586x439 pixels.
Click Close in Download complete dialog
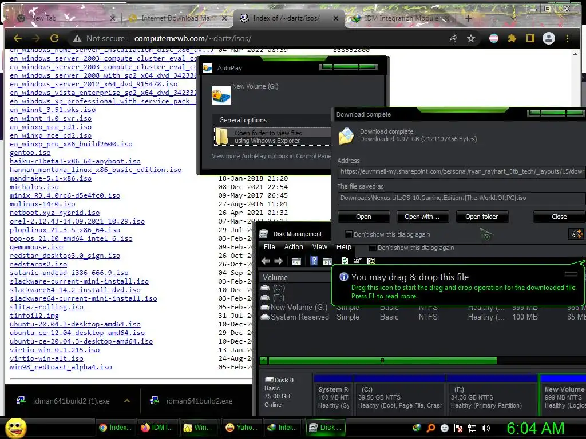pyautogui.click(x=559, y=217)
